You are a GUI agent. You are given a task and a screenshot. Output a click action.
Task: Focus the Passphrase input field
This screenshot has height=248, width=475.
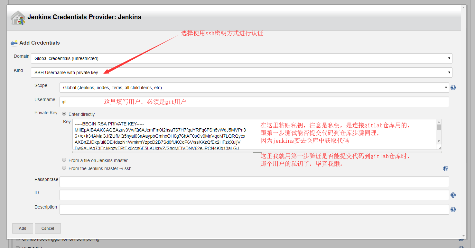(x=254, y=182)
